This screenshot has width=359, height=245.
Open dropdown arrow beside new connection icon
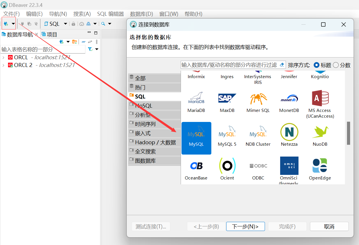point(13,24)
